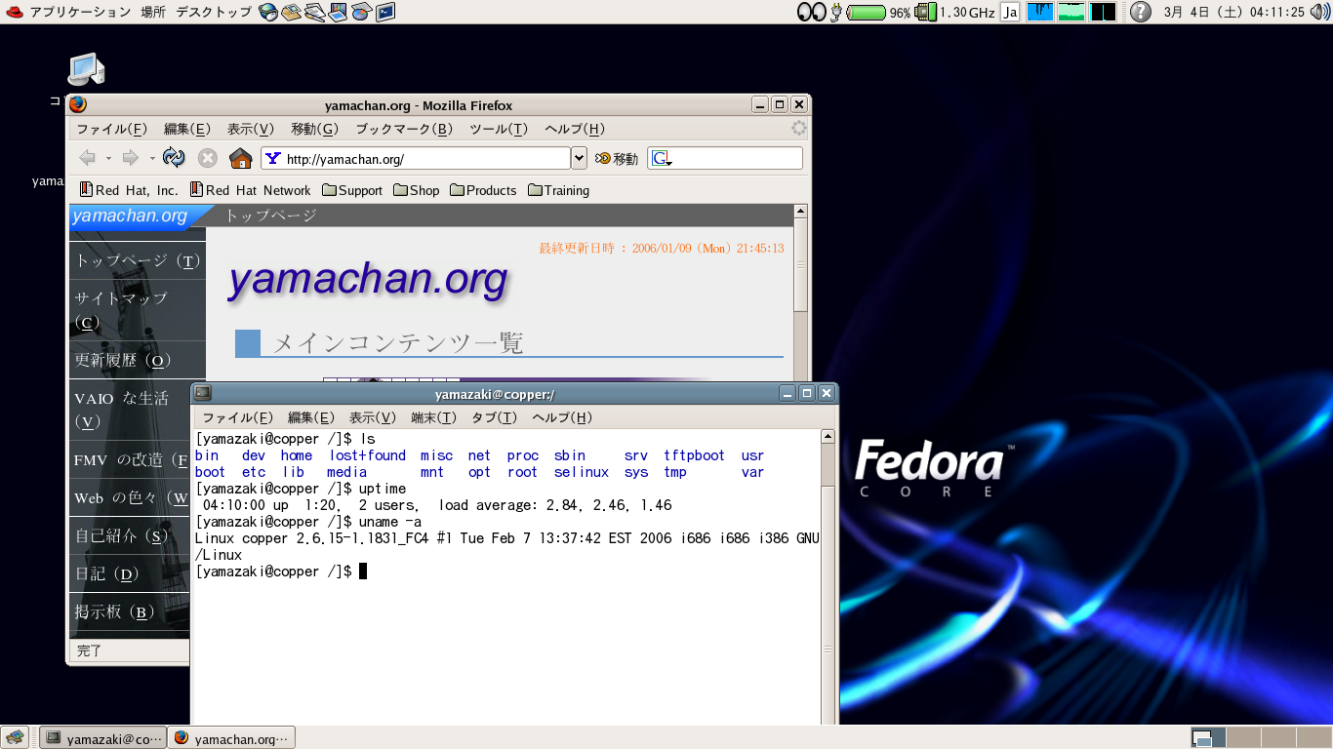The width and height of the screenshot is (1333, 749).
Task: Click the Firefox home icon
Action: [x=240, y=158]
